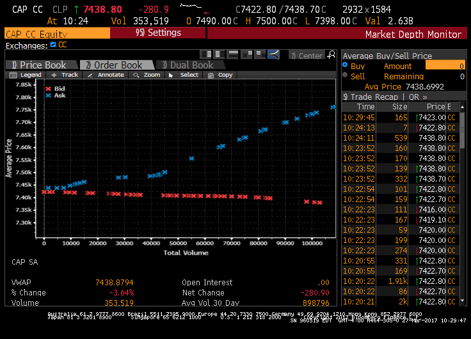Sort trades by the Price column header

click(427, 107)
